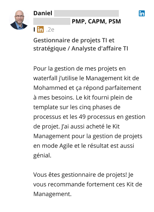Click 'Management kit de' in the second line

click(x=113, y=78)
